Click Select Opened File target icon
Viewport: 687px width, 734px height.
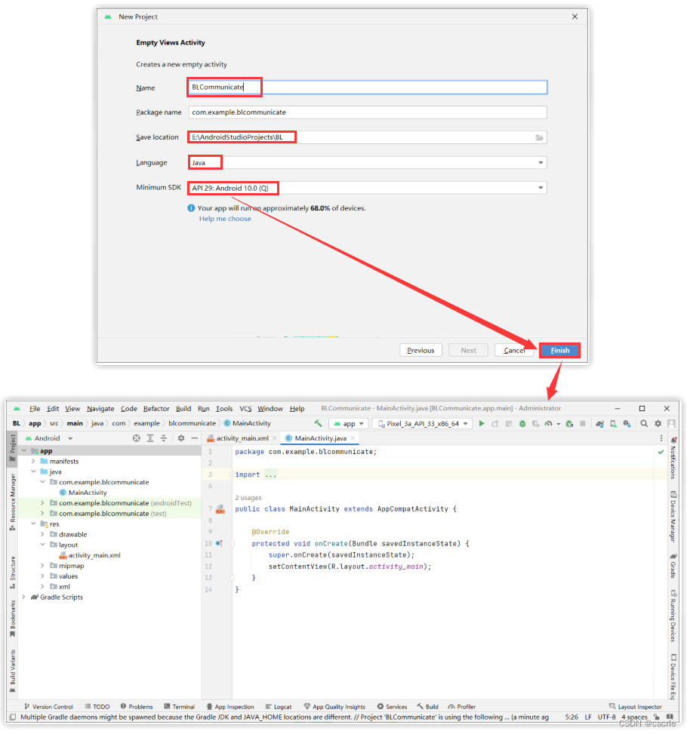(137, 438)
